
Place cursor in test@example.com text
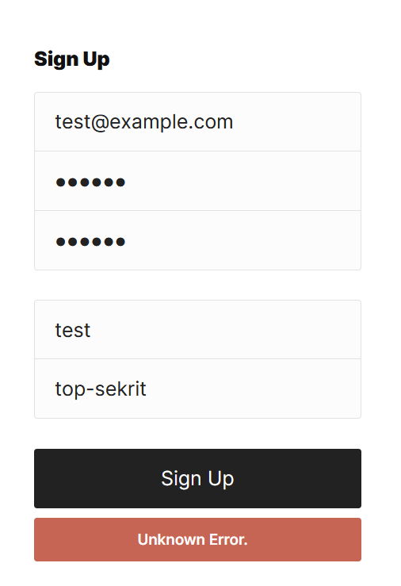(144, 122)
